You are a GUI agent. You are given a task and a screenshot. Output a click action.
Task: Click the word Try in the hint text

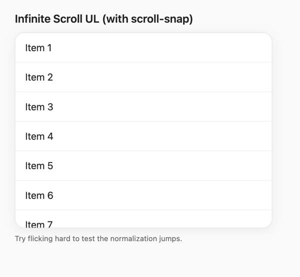(x=20, y=238)
